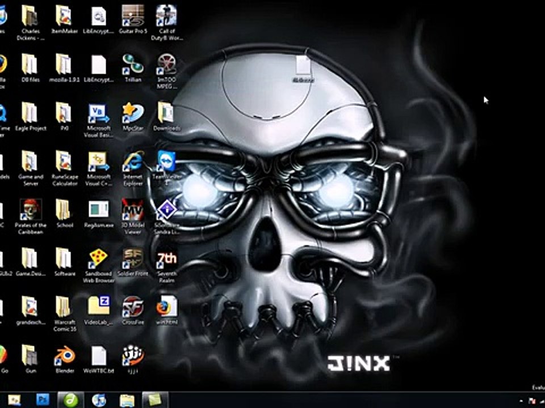Open the Downloads folder
Viewport: 545px width, 408px height.
point(166,116)
